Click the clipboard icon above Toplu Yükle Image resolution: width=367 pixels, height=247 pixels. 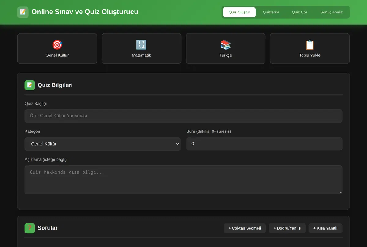310,45
